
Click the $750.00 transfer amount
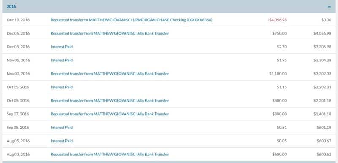(x=280, y=34)
